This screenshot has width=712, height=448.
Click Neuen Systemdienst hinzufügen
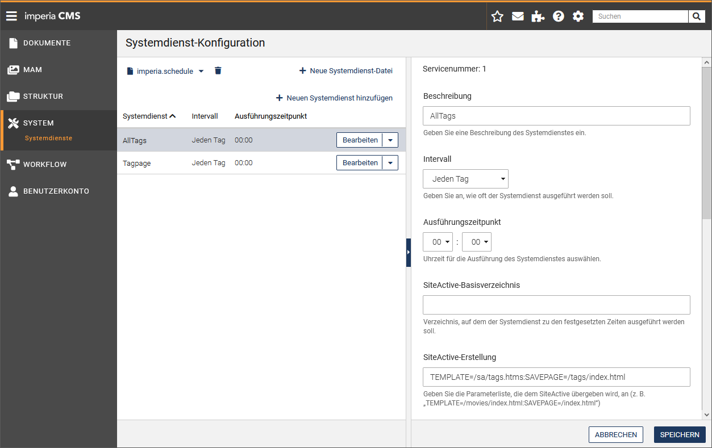click(334, 98)
